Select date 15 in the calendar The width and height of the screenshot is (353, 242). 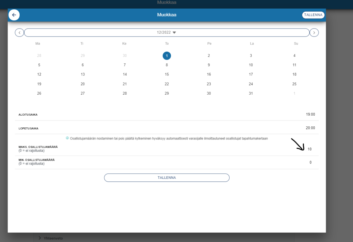167,74
